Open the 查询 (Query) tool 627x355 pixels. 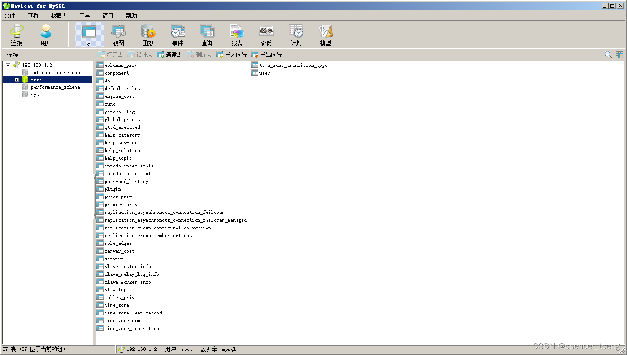click(x=207, y=34)
